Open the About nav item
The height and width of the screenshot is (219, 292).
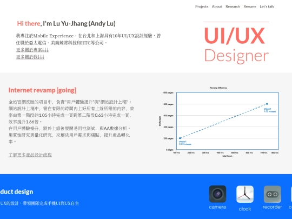(x=217, y=6)
